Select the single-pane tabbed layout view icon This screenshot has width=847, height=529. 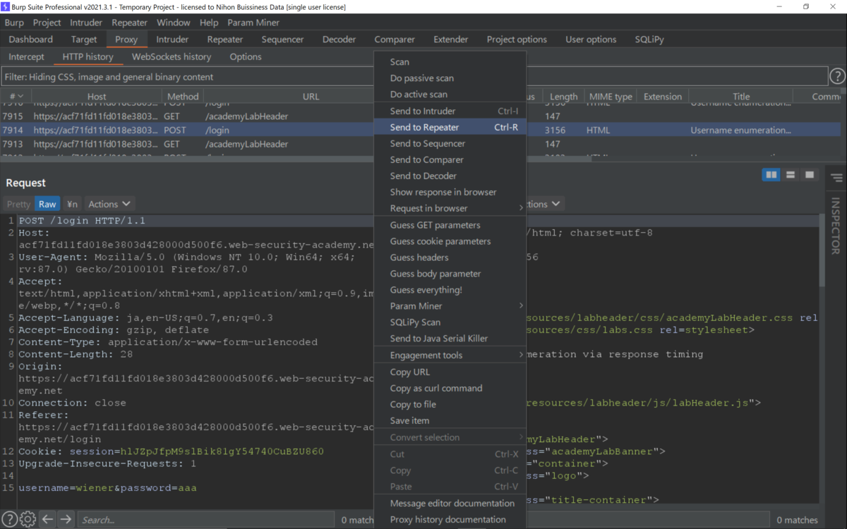[x=810, y=174]
